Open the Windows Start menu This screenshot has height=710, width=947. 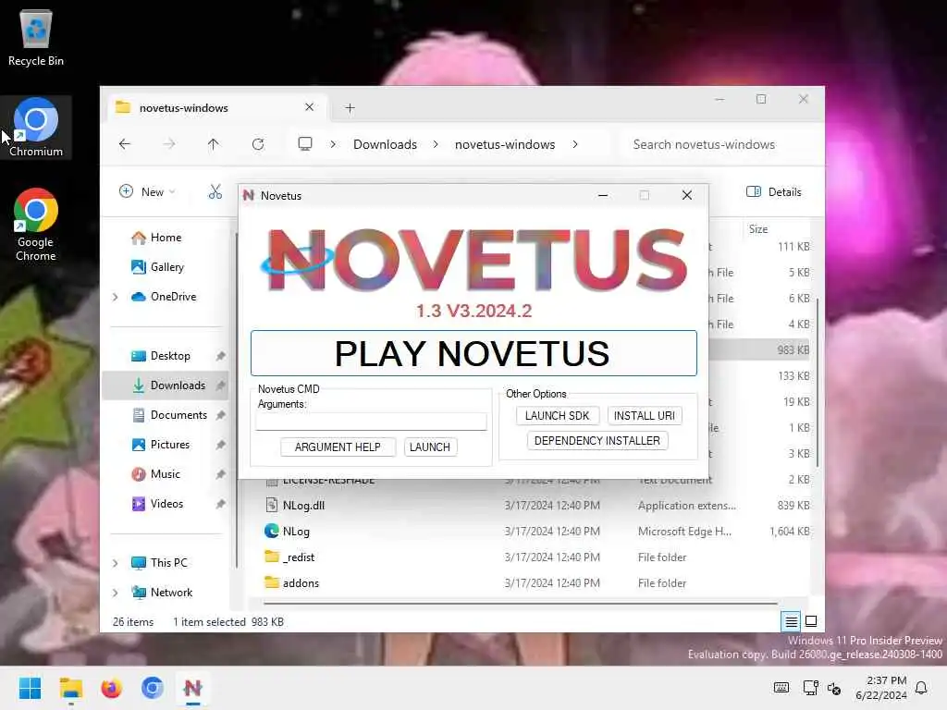tap(30, 688)
